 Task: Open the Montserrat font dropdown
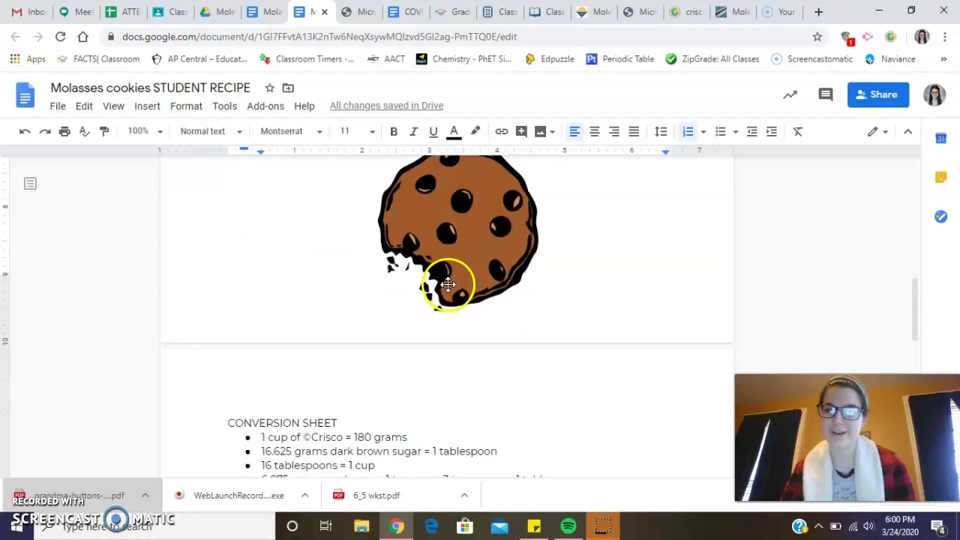[x=291, y=131]
